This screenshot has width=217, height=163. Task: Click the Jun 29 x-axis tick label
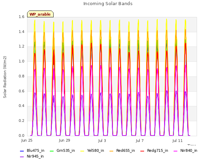[64, 141]
